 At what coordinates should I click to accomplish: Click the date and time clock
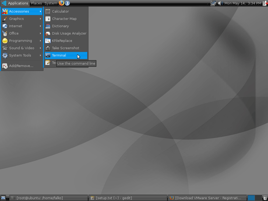coord(243,3)
